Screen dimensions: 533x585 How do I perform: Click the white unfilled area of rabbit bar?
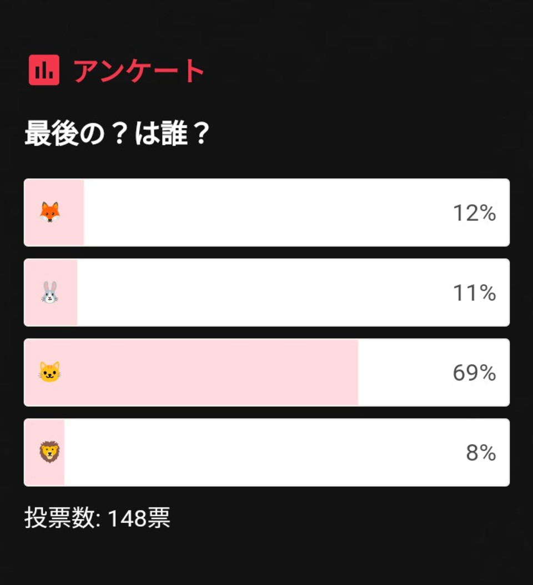click(293, 292)
